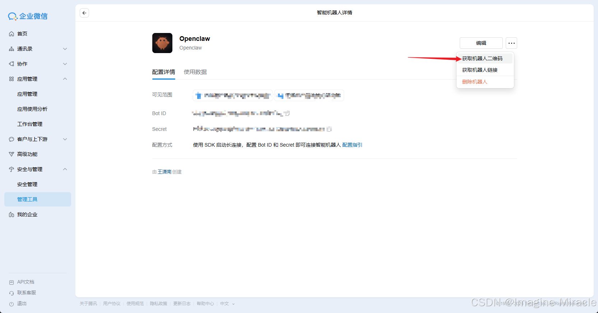The width and height of the screenshot is (598, 313).
Task: Copy the Bot ID with its copy icon
Action: pos(287,113)
